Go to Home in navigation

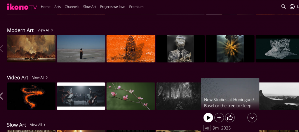point(46,7)
